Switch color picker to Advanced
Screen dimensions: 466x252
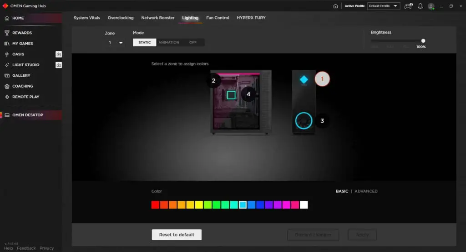point(366,191)
